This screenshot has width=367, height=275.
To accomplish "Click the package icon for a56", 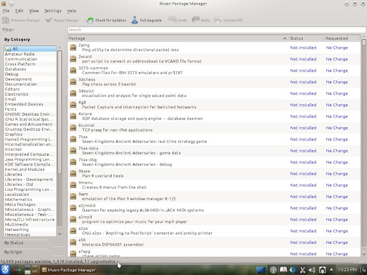I will point(73,242).
